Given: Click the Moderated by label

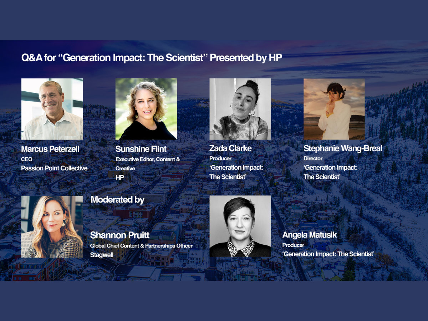Looking at the screenshot, I should pos(117,200).
